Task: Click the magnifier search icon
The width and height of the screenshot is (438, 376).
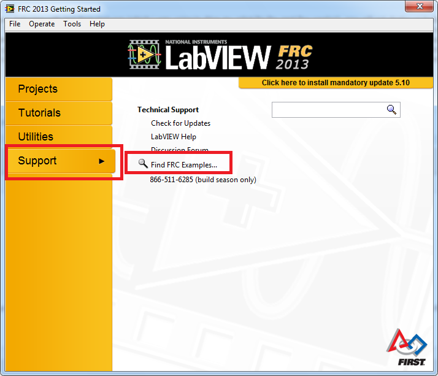Action: (391, 110)
